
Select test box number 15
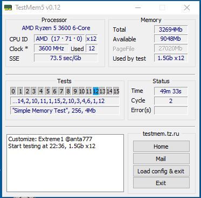(x=116, y=91)
